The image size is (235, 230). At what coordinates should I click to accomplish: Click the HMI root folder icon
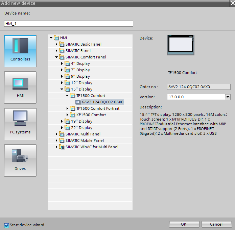click(x=56, y=38)
